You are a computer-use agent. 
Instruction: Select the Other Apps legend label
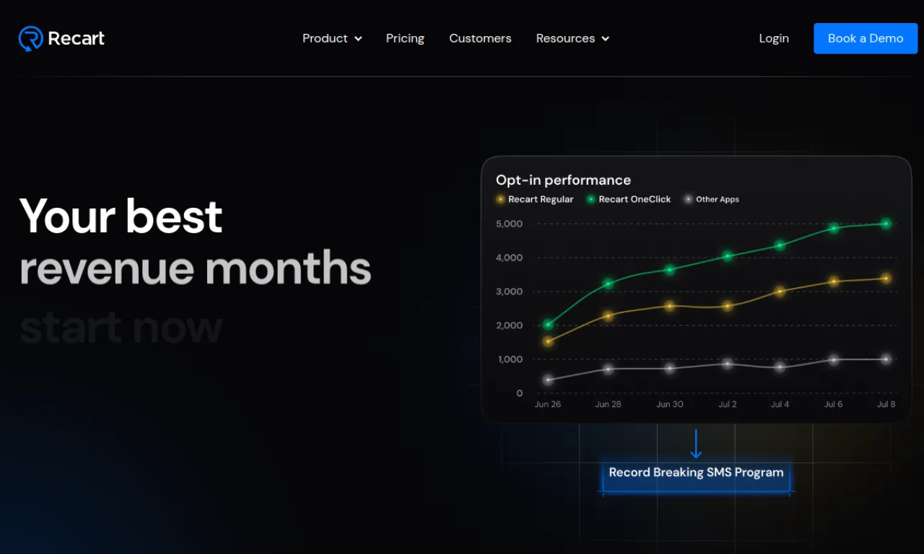[x=718, y=199]
